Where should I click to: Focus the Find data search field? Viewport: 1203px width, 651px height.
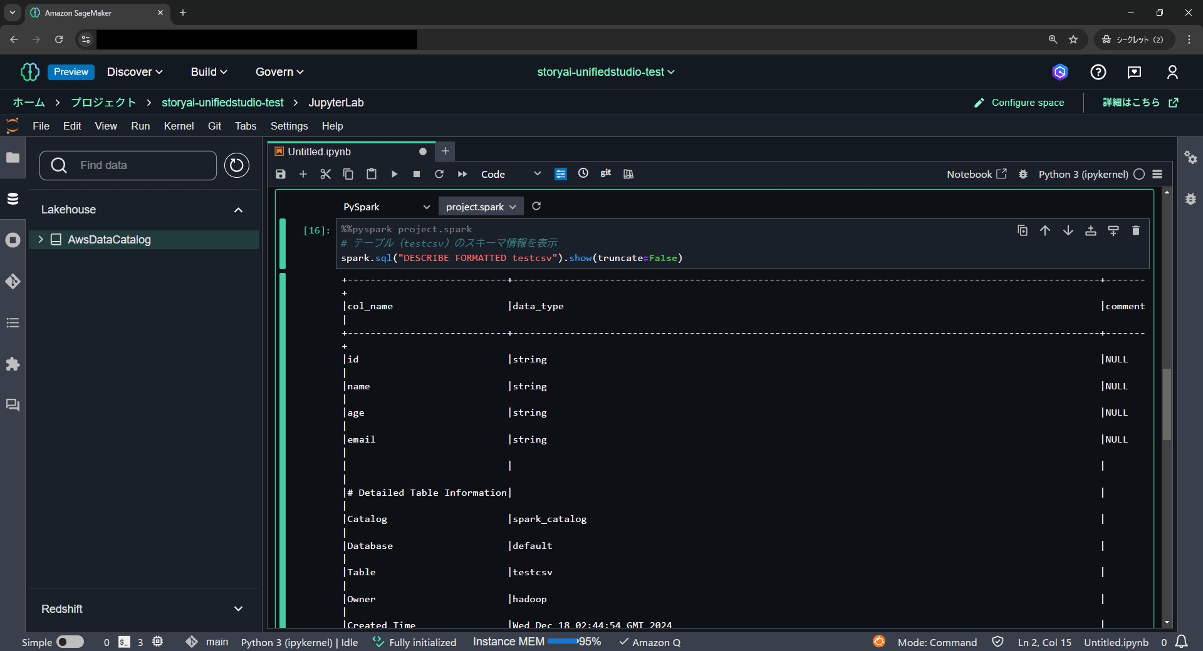click(x=128, y=165)
